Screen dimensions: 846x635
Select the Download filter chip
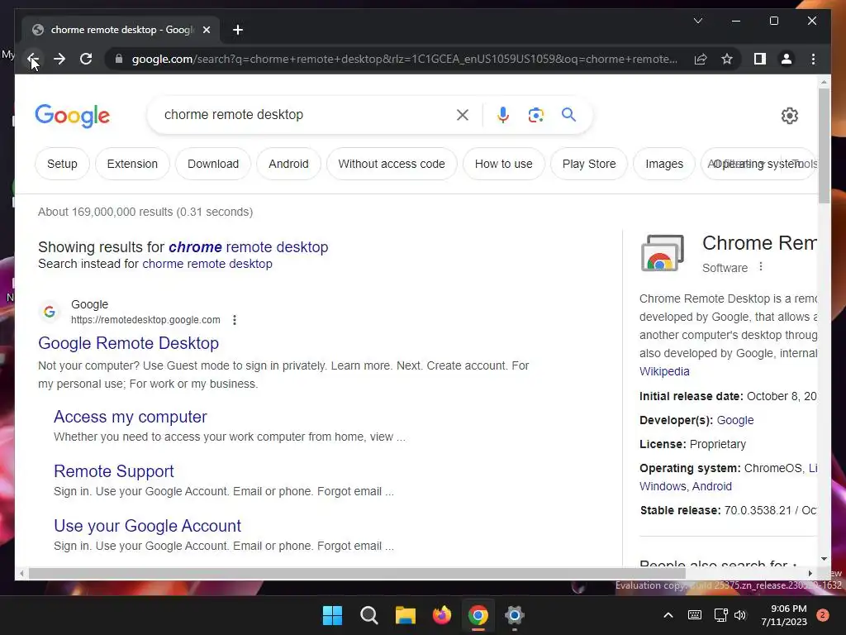click(x=213, y=164)
